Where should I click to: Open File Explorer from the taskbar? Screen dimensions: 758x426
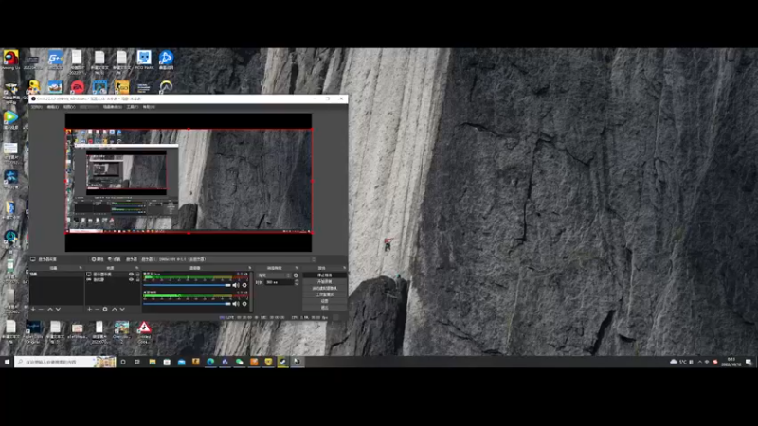(153, 362)
